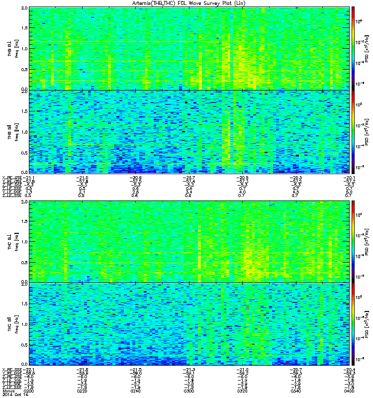Click the THC B-perpendicular y-axis label
Viewport: 373px width, 398px height.
click(13, 242)
